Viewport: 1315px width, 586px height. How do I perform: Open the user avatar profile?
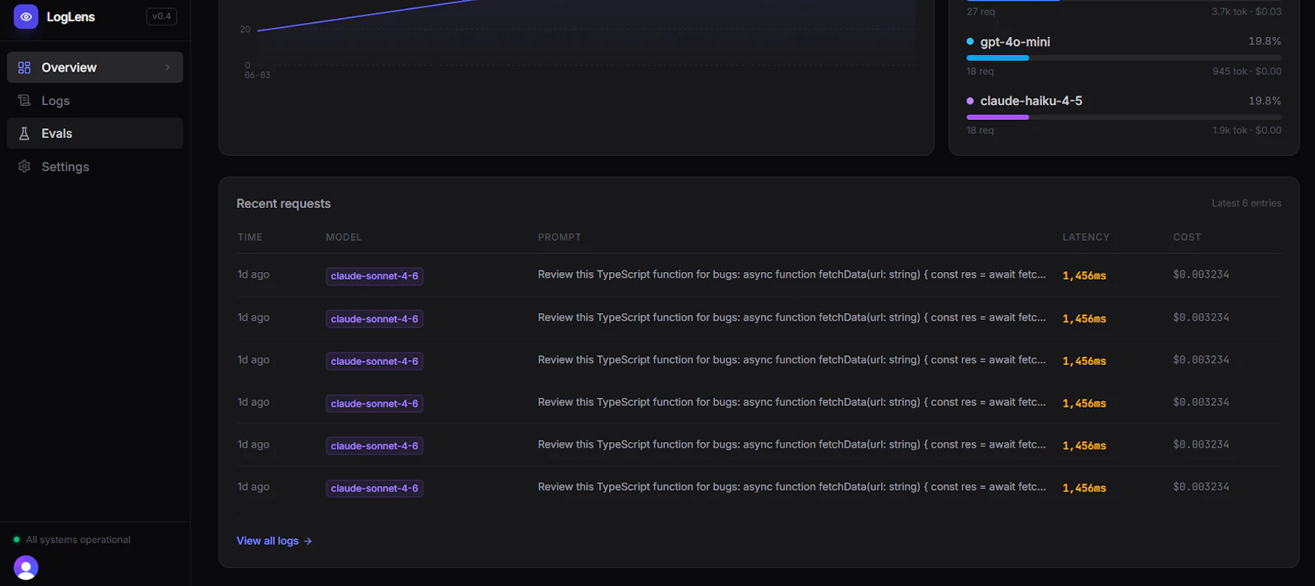[x=26, y=568]
